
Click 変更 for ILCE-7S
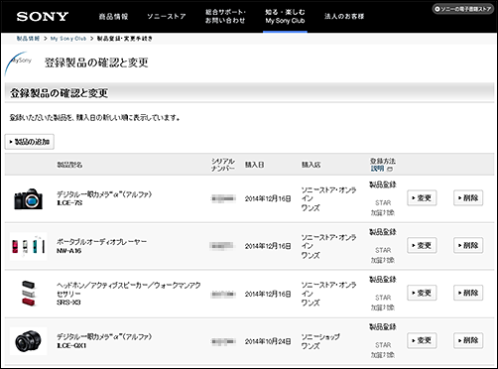(422, 197)
